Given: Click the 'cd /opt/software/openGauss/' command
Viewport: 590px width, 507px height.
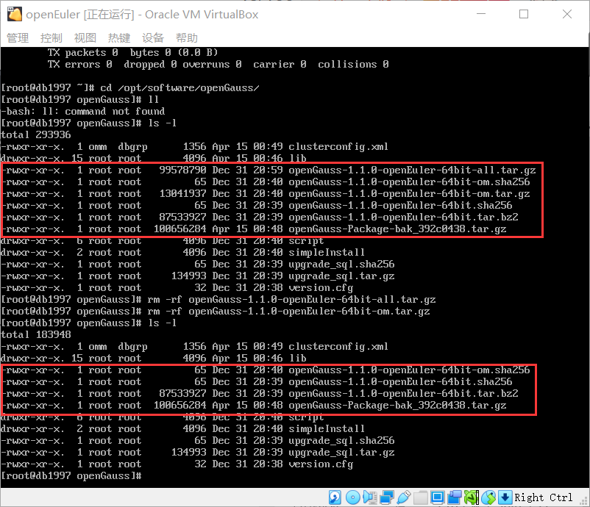Looking at the screenshot, I should (180, 88).
